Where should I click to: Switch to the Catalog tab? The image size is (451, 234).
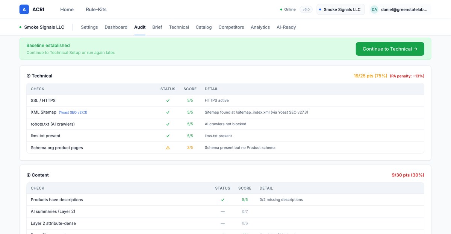coord(204,27)
